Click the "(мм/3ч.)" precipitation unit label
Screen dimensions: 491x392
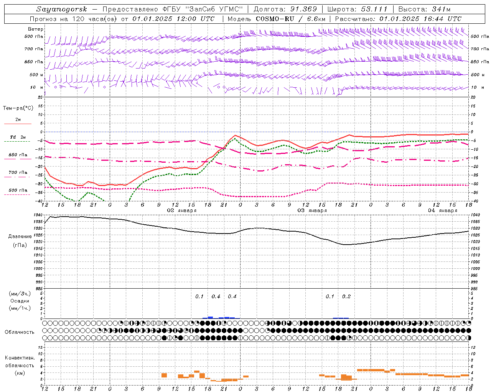pyautogui.click(x=20, y=294)
